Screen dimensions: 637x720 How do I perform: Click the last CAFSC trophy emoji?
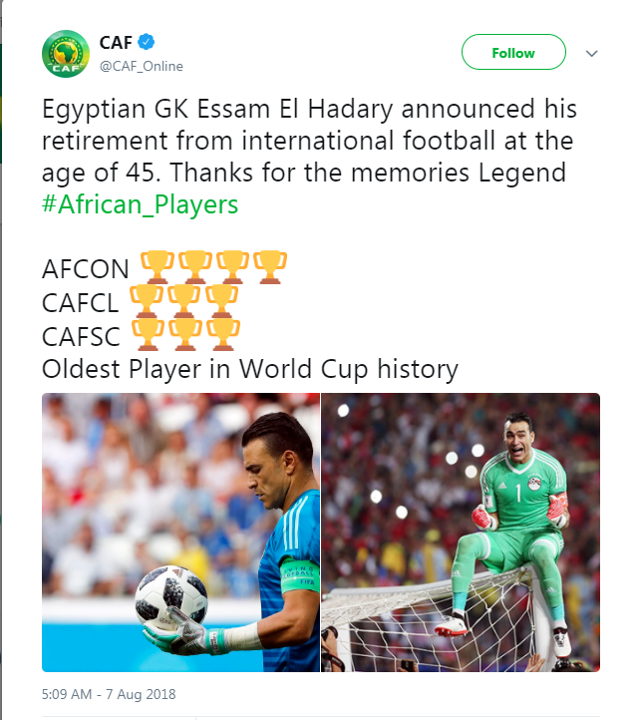point(223,334)
